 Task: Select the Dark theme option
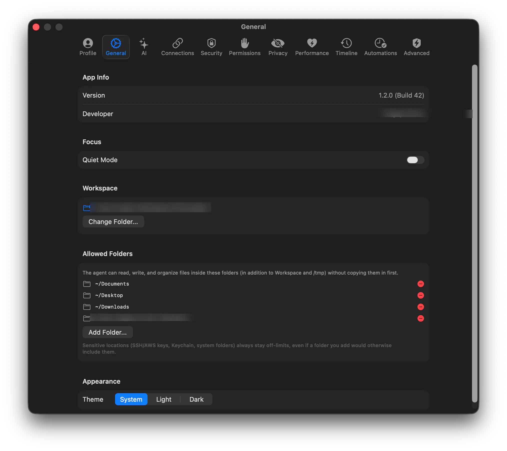196,399
